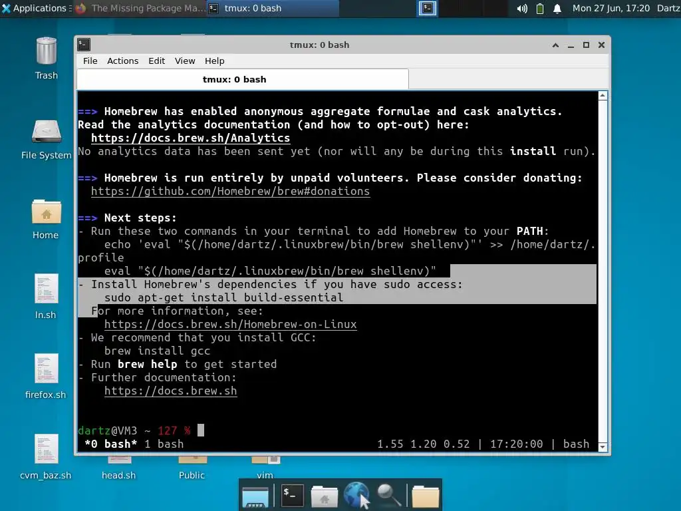Click the roll-up (shade) window button
This screenshot has width=681, height=511.
555,45
